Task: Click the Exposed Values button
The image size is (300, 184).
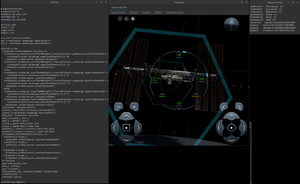Action: (x=118, y=13)
